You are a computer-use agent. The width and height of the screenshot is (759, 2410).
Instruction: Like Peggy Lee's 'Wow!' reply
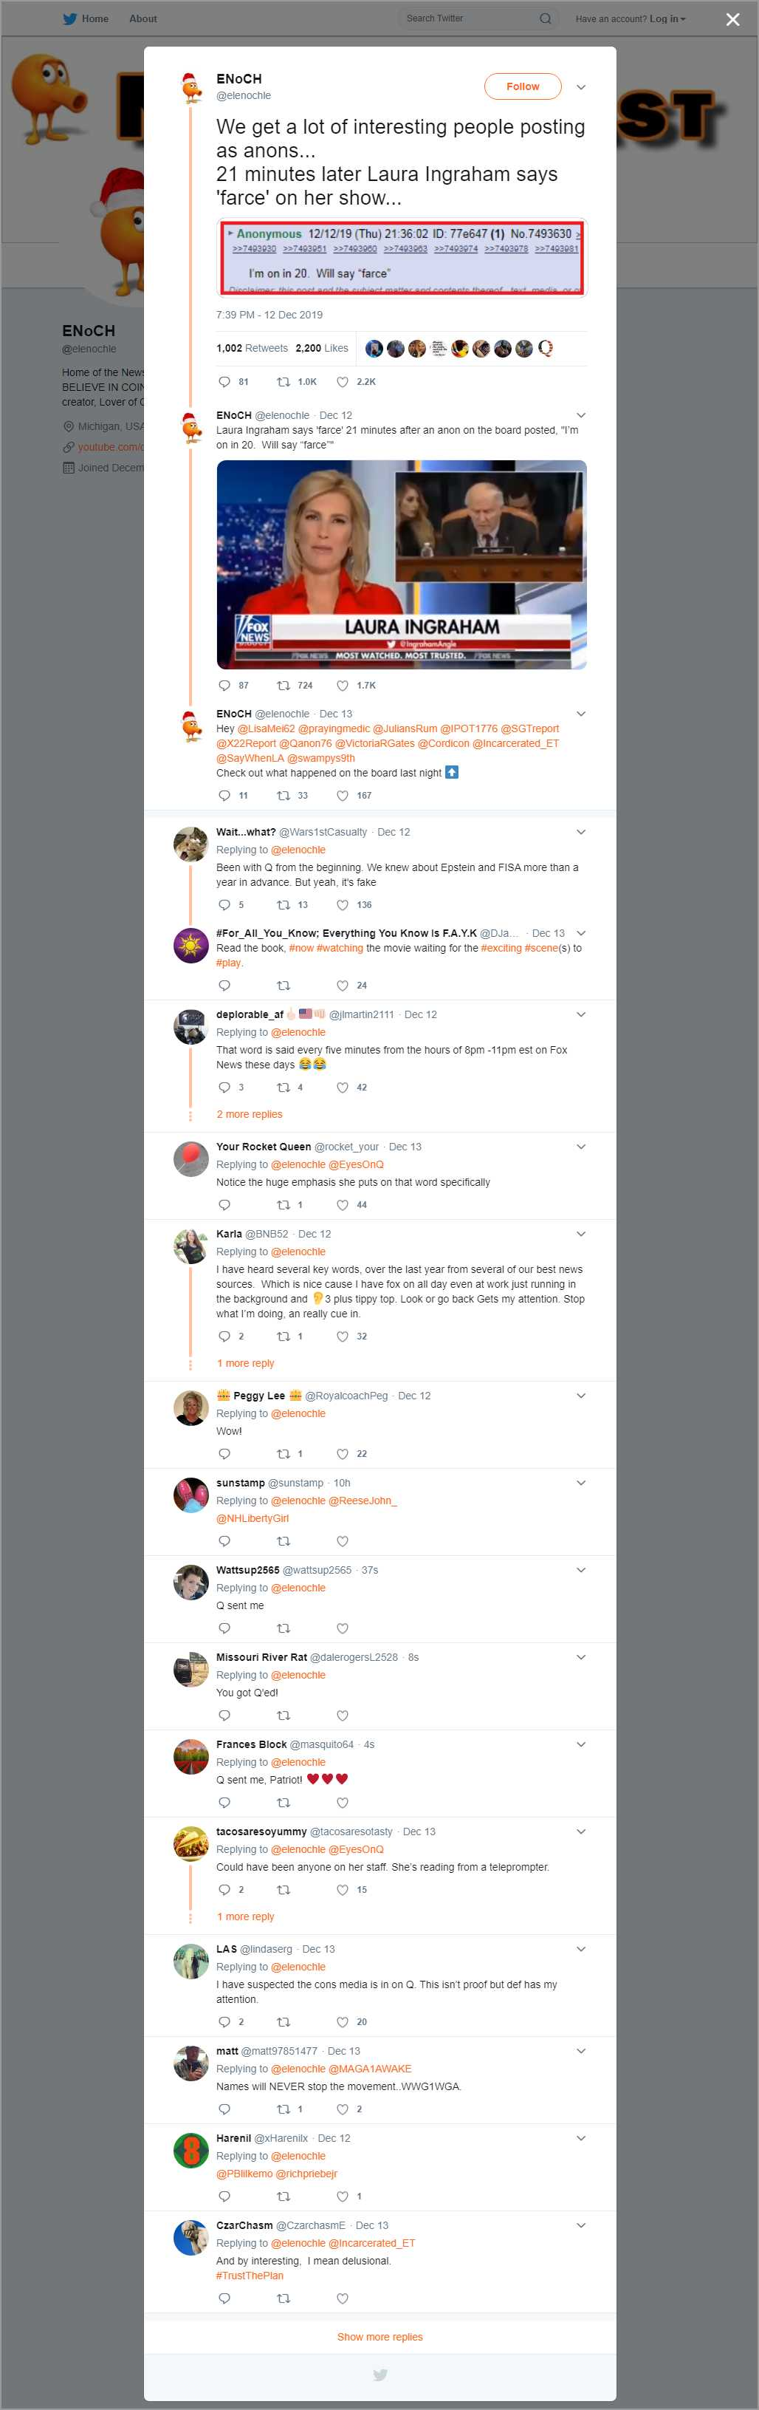pos(342,1454)
